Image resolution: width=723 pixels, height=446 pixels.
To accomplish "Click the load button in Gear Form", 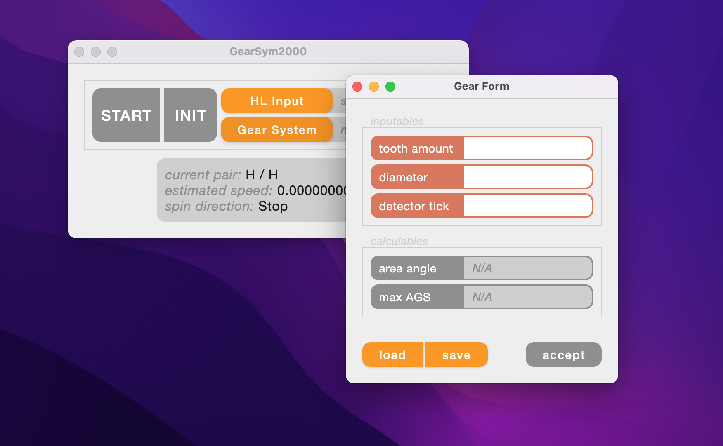I will click(x=392, y=354).
